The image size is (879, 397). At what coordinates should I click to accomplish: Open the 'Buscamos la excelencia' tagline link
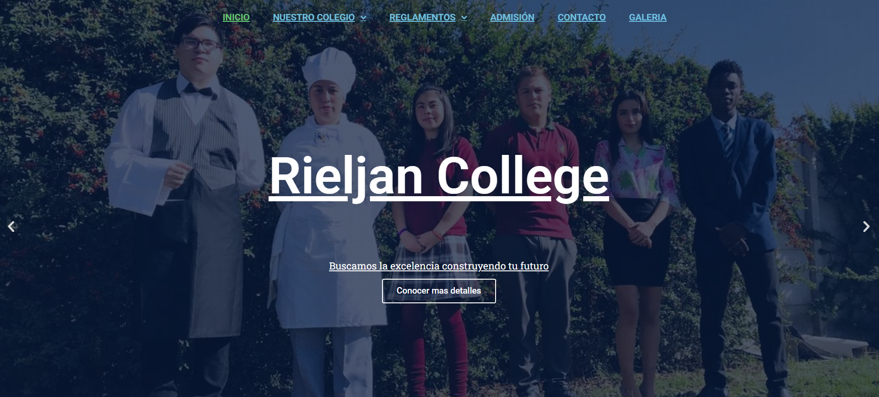click(439, 266)
